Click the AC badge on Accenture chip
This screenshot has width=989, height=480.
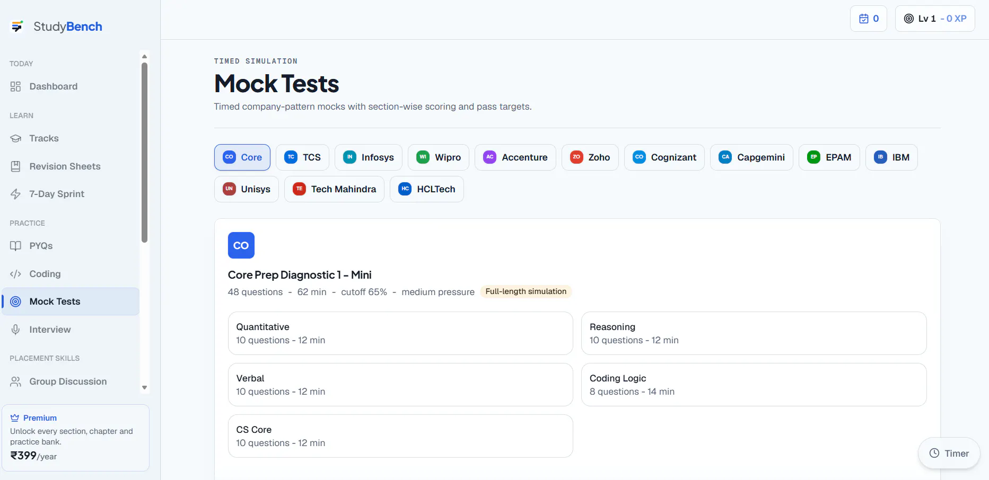point(490,157)
